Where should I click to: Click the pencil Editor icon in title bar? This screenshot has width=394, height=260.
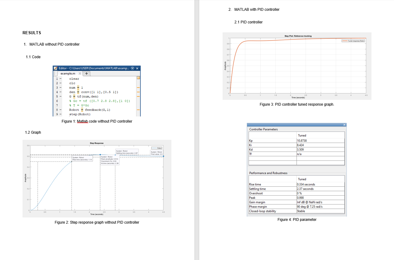pyautogui.click(x=55, y=68)
